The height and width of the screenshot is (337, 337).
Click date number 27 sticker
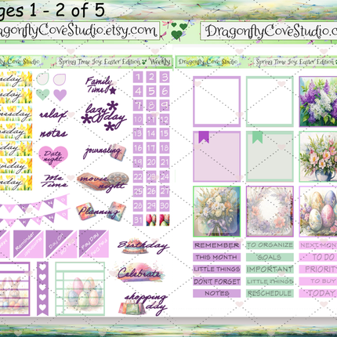click(x=165, y=191)
